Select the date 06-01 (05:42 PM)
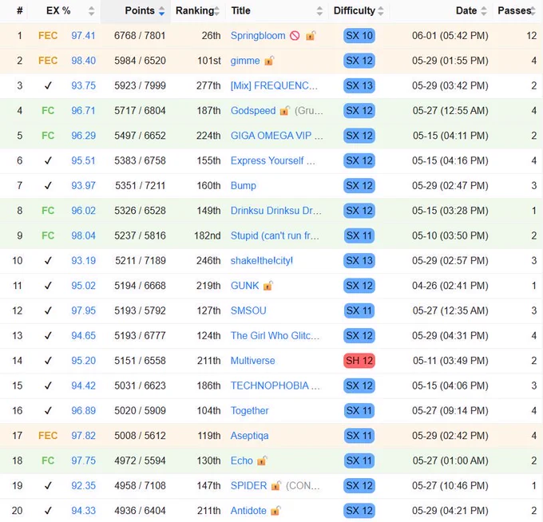Image resolution: width=543 pixels, height=522 pixels. pos(450,36)
